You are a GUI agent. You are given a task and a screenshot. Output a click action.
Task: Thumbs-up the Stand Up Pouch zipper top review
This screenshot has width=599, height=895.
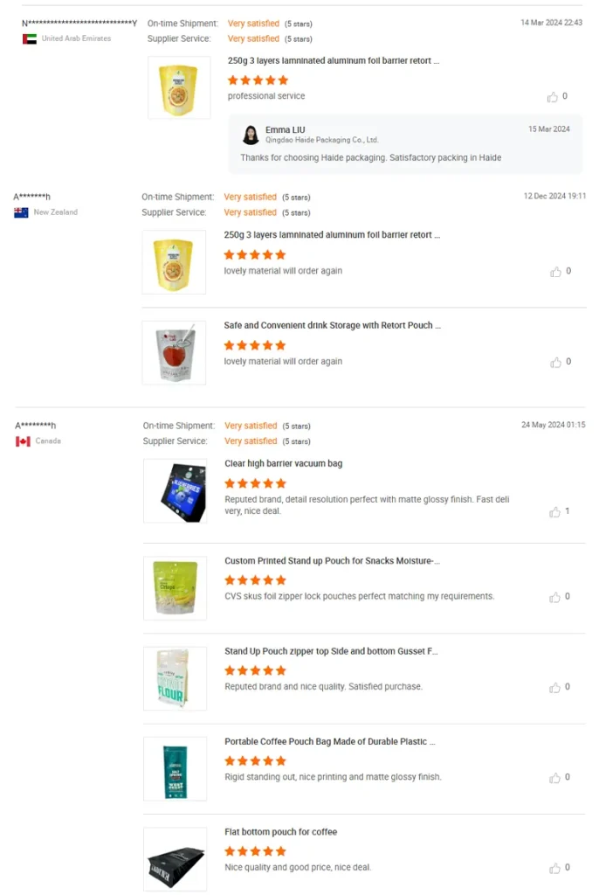pyautogui.click(x=554, y=688)
